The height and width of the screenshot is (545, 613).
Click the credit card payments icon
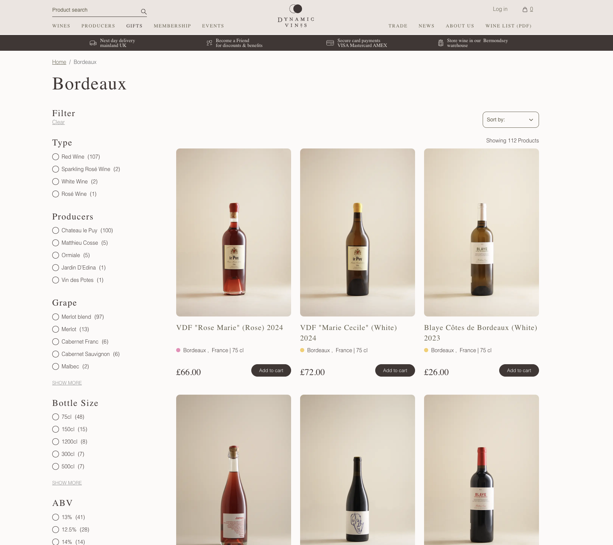coord(330,43)
